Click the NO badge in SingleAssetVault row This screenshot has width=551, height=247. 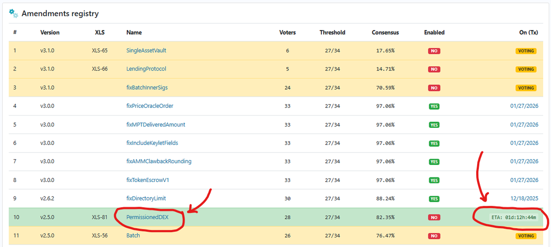pos(434,51)
